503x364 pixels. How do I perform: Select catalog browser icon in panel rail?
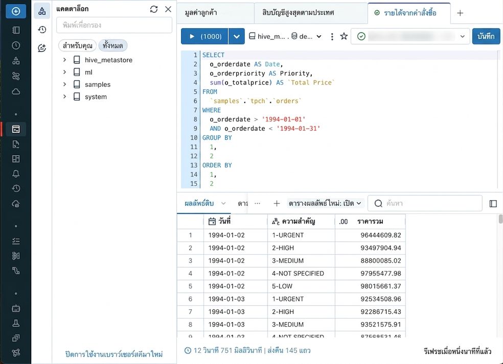[x=42, y=11]
